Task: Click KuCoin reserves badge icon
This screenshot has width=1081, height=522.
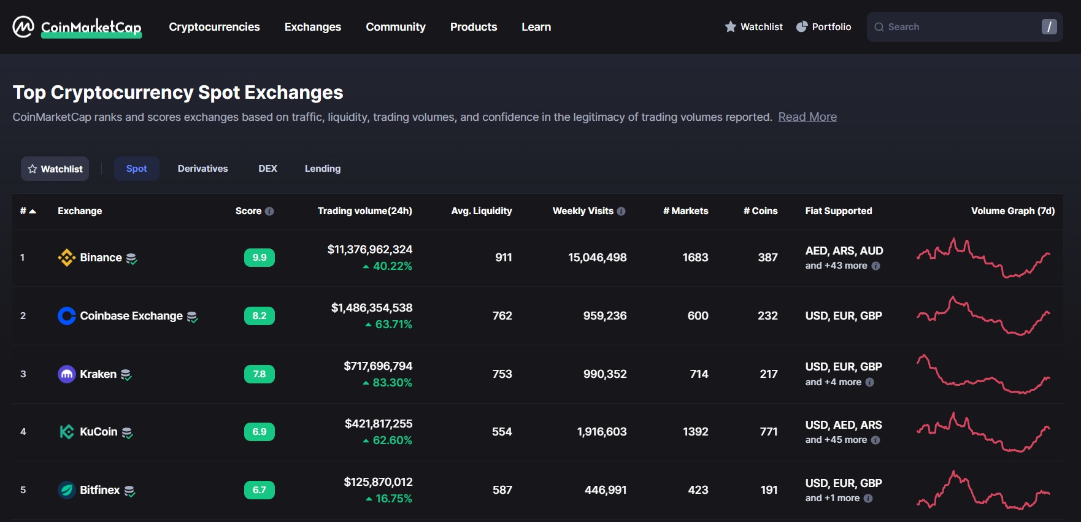Action: (127, 433)
